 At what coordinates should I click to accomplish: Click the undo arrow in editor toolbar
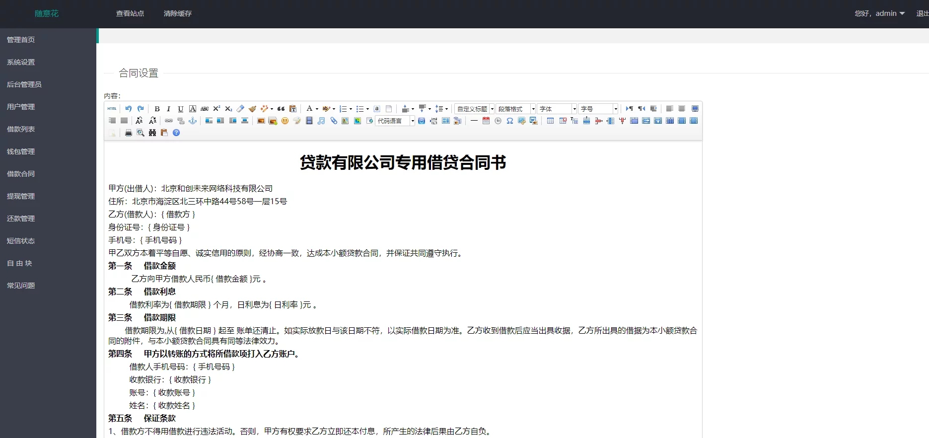[129, 109]
